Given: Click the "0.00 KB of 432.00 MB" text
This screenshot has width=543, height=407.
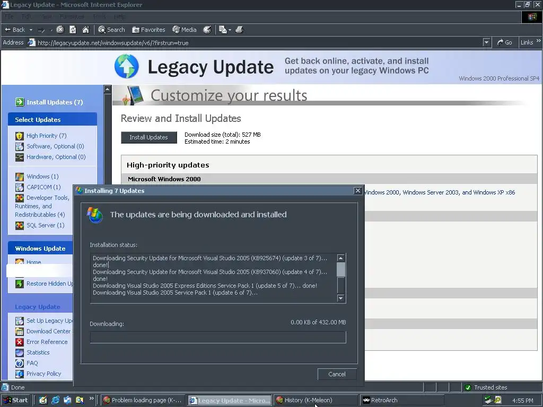Looking at the screenshot, I should 318,322.
